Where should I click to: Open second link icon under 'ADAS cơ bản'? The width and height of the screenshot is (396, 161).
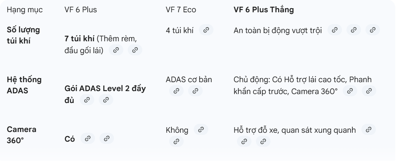pos(194,91)
